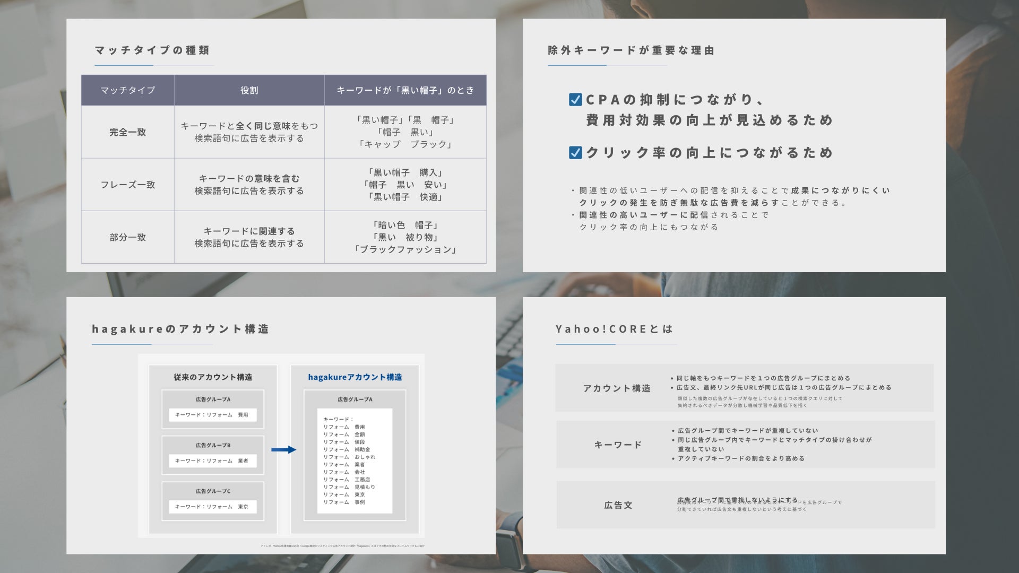Click the キーワード row in Yahoo!CORE panel
The width and height of the screenshot is (1019, 573).
[x=618, y=445]
